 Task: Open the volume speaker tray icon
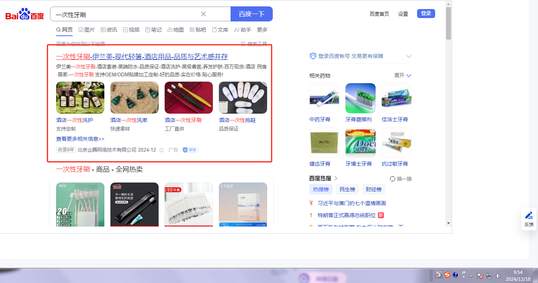click(498, 276)
